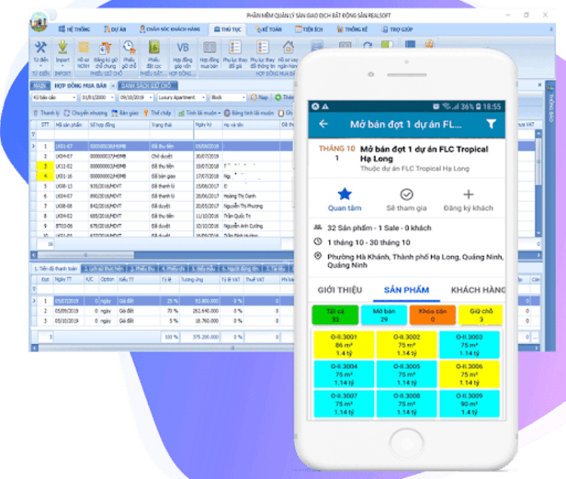Click Chuyển nhượng toolbar button

[85, 113]
